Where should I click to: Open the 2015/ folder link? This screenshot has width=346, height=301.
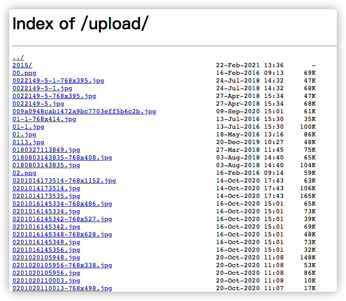[22, 65]
